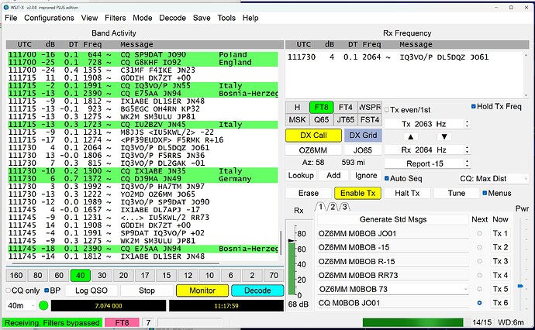Toggle the Menus checkbox
The image size is (535, 330).
coord(485,193)
